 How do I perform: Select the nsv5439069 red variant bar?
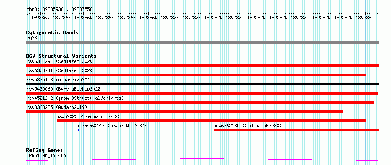pos(202,93)
